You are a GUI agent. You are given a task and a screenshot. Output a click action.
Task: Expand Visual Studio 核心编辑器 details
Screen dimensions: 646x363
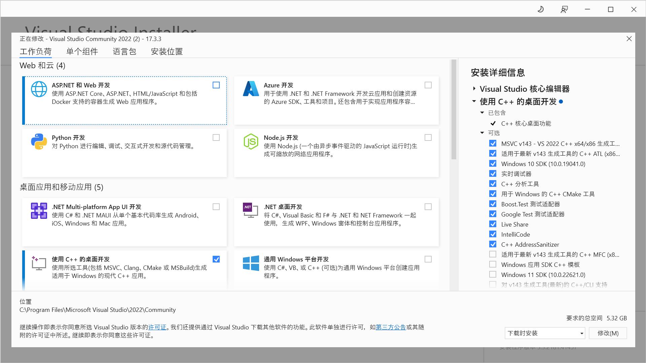click(x=474, y=89)
